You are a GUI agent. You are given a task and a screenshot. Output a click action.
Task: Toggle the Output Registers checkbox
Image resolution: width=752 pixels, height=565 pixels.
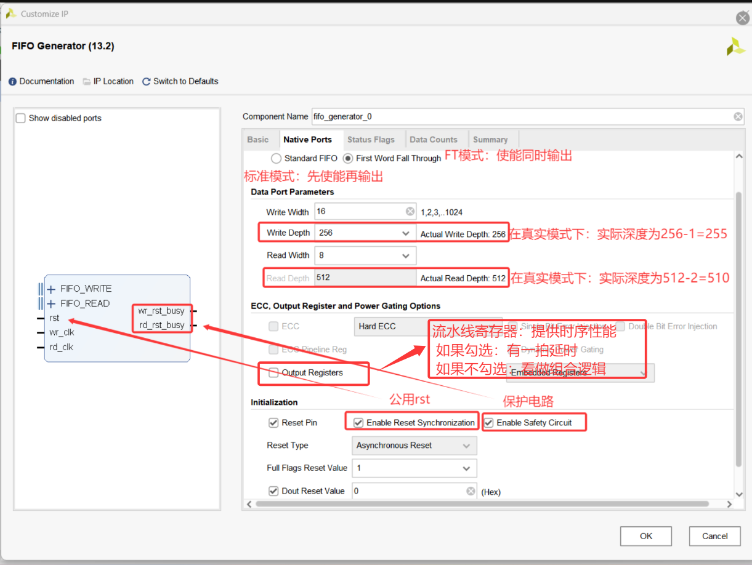click(x=273, y=372)
